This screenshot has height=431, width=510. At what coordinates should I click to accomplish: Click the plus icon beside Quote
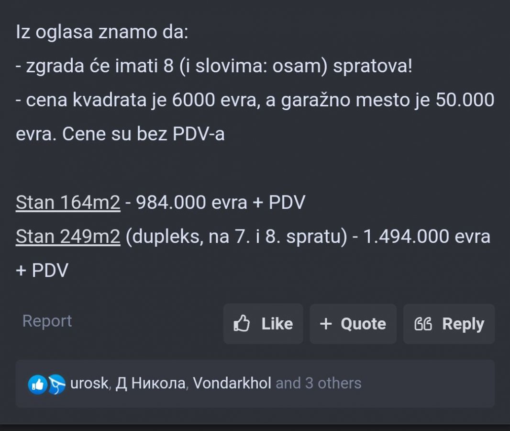click(326, 324)
